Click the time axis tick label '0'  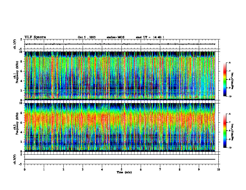(x=25, y=170)
